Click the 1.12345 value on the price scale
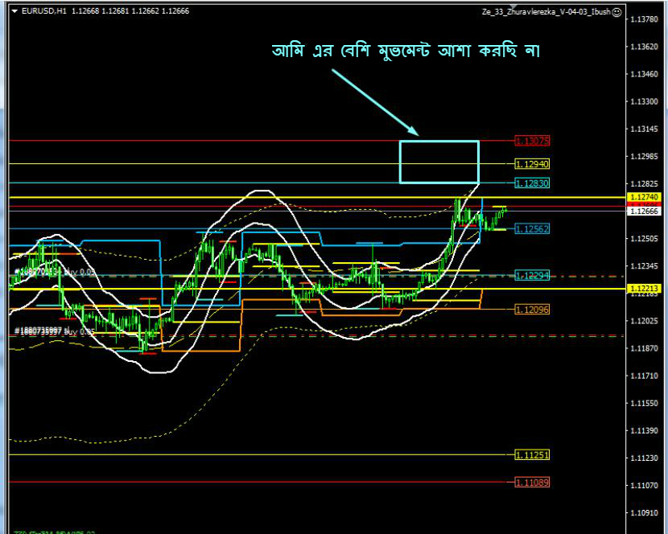The width and height of the screenshot is (668, 534). click(x=644, y=266)
